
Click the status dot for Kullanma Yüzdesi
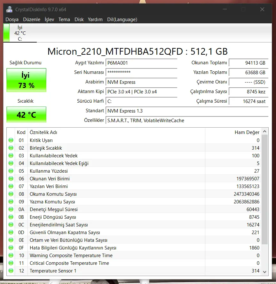(11, 171)
